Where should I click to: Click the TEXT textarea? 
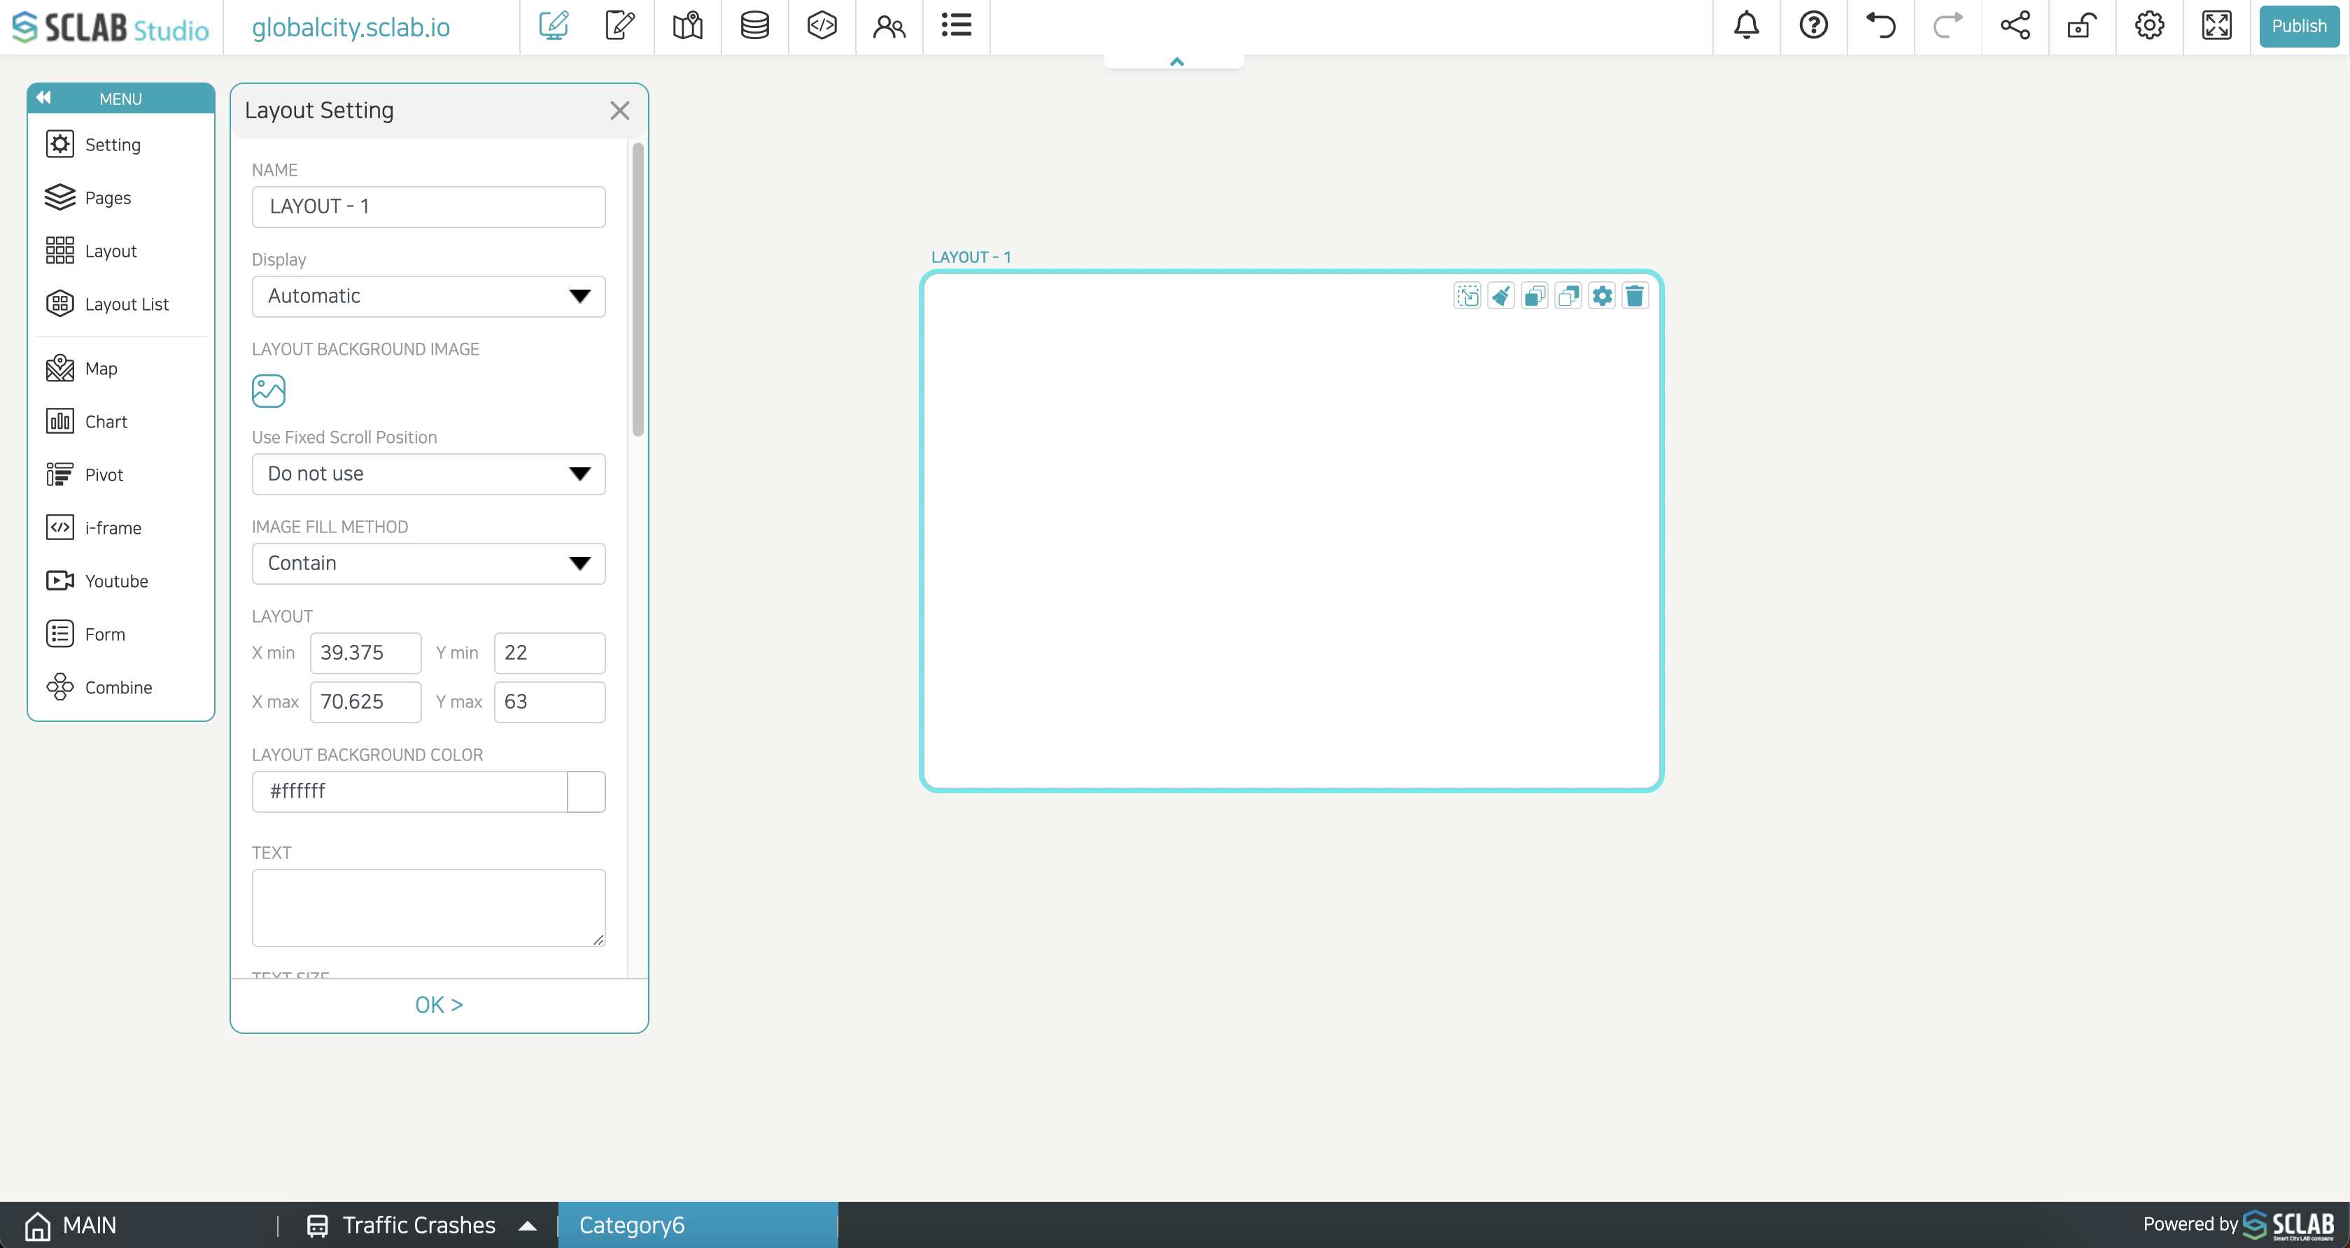[429, 907]
